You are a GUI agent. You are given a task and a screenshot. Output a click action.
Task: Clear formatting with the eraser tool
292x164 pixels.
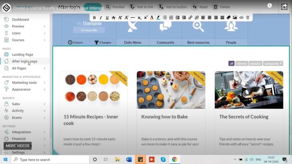[228, 18]
